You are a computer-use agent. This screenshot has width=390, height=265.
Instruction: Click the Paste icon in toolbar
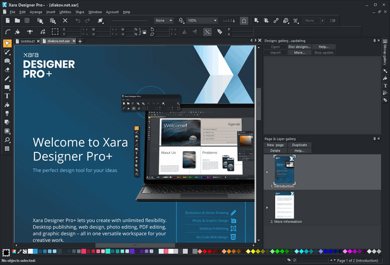53,21
